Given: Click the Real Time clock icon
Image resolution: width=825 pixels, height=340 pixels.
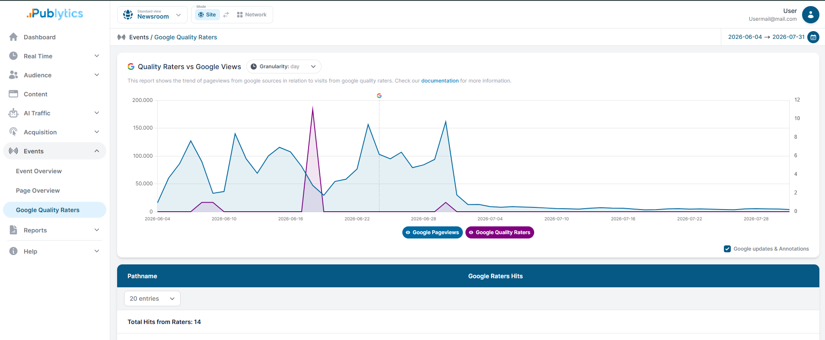Looking at the screenshot, I should [x=13, y=56].
